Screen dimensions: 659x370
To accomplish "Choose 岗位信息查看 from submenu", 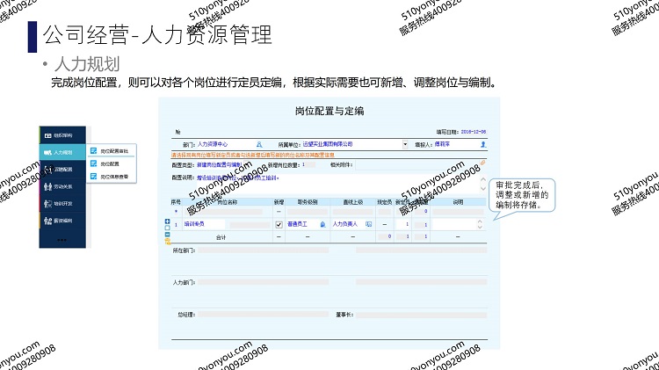I will [x=113, y=177].
